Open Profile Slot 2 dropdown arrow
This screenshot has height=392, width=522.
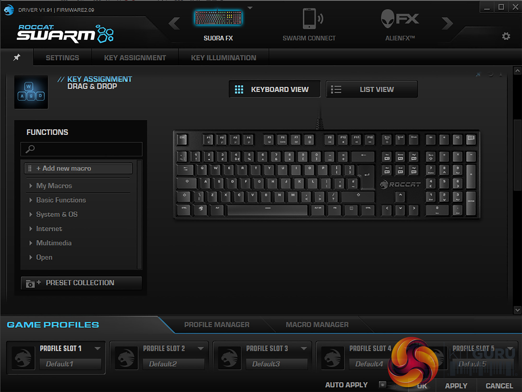click(201, 348)
